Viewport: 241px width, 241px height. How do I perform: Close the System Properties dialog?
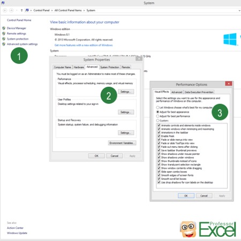(139, 58)
